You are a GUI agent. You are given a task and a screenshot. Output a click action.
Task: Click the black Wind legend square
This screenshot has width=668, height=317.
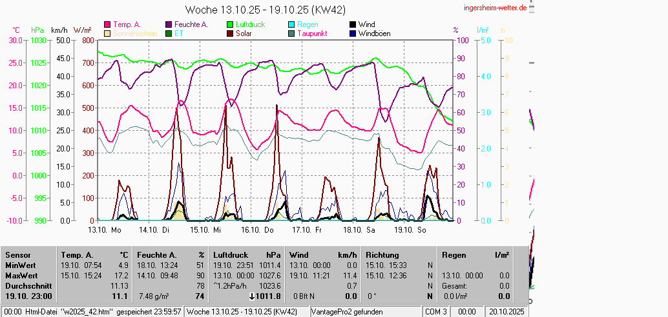(x=352, y=24)
